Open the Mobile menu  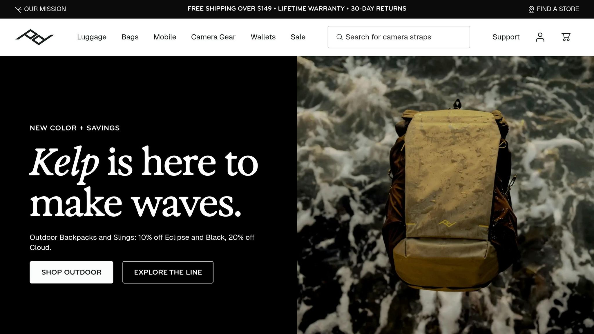[165, 37]
